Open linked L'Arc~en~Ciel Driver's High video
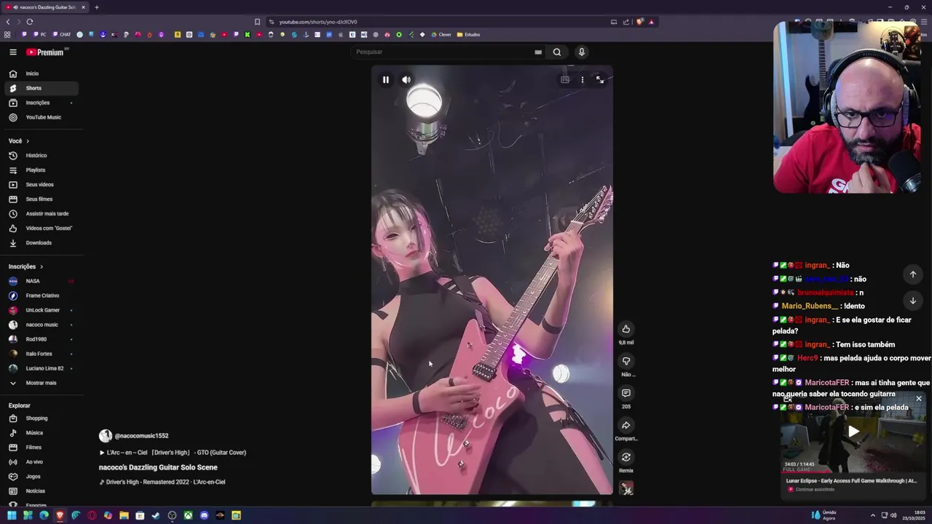This screenshot has width=932, height=524. tap(173, 453)
